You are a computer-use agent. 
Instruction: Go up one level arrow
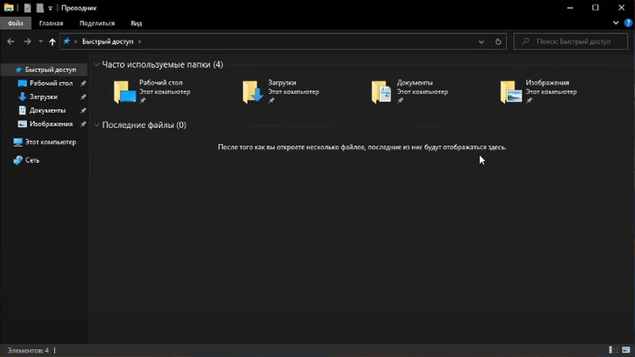[53, 42]
